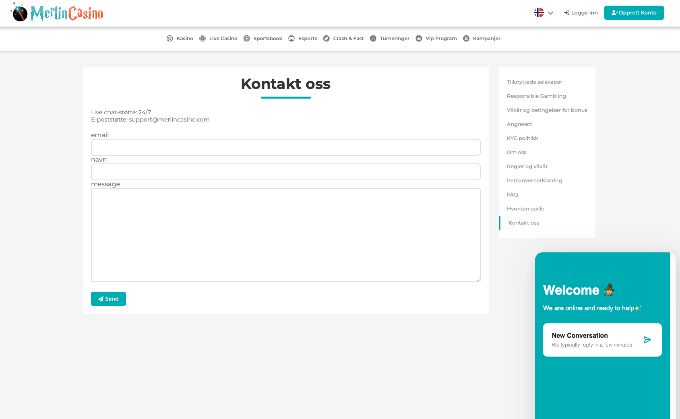Click the Merlin Casino logo
The height and width of the screenshot is (419, 680).
click(x=57, y=13)
